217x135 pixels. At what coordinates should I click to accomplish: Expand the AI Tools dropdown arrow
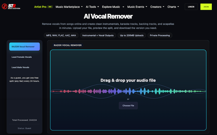click(98, 6)
